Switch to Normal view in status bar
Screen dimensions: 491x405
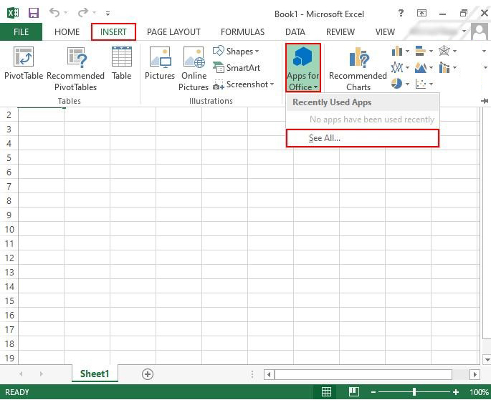[326, 392]
